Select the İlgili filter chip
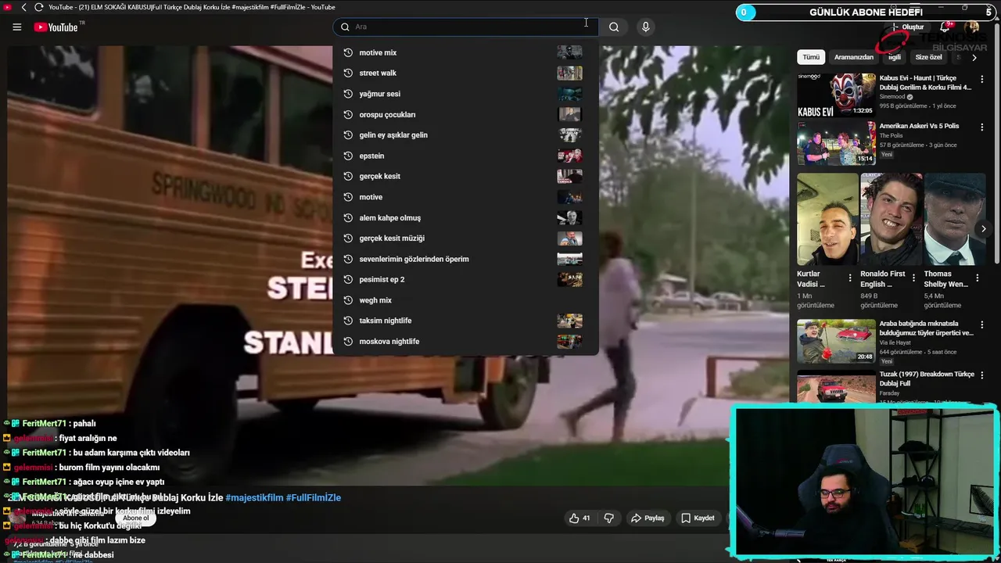1001x563 pixels. point(894,57)
